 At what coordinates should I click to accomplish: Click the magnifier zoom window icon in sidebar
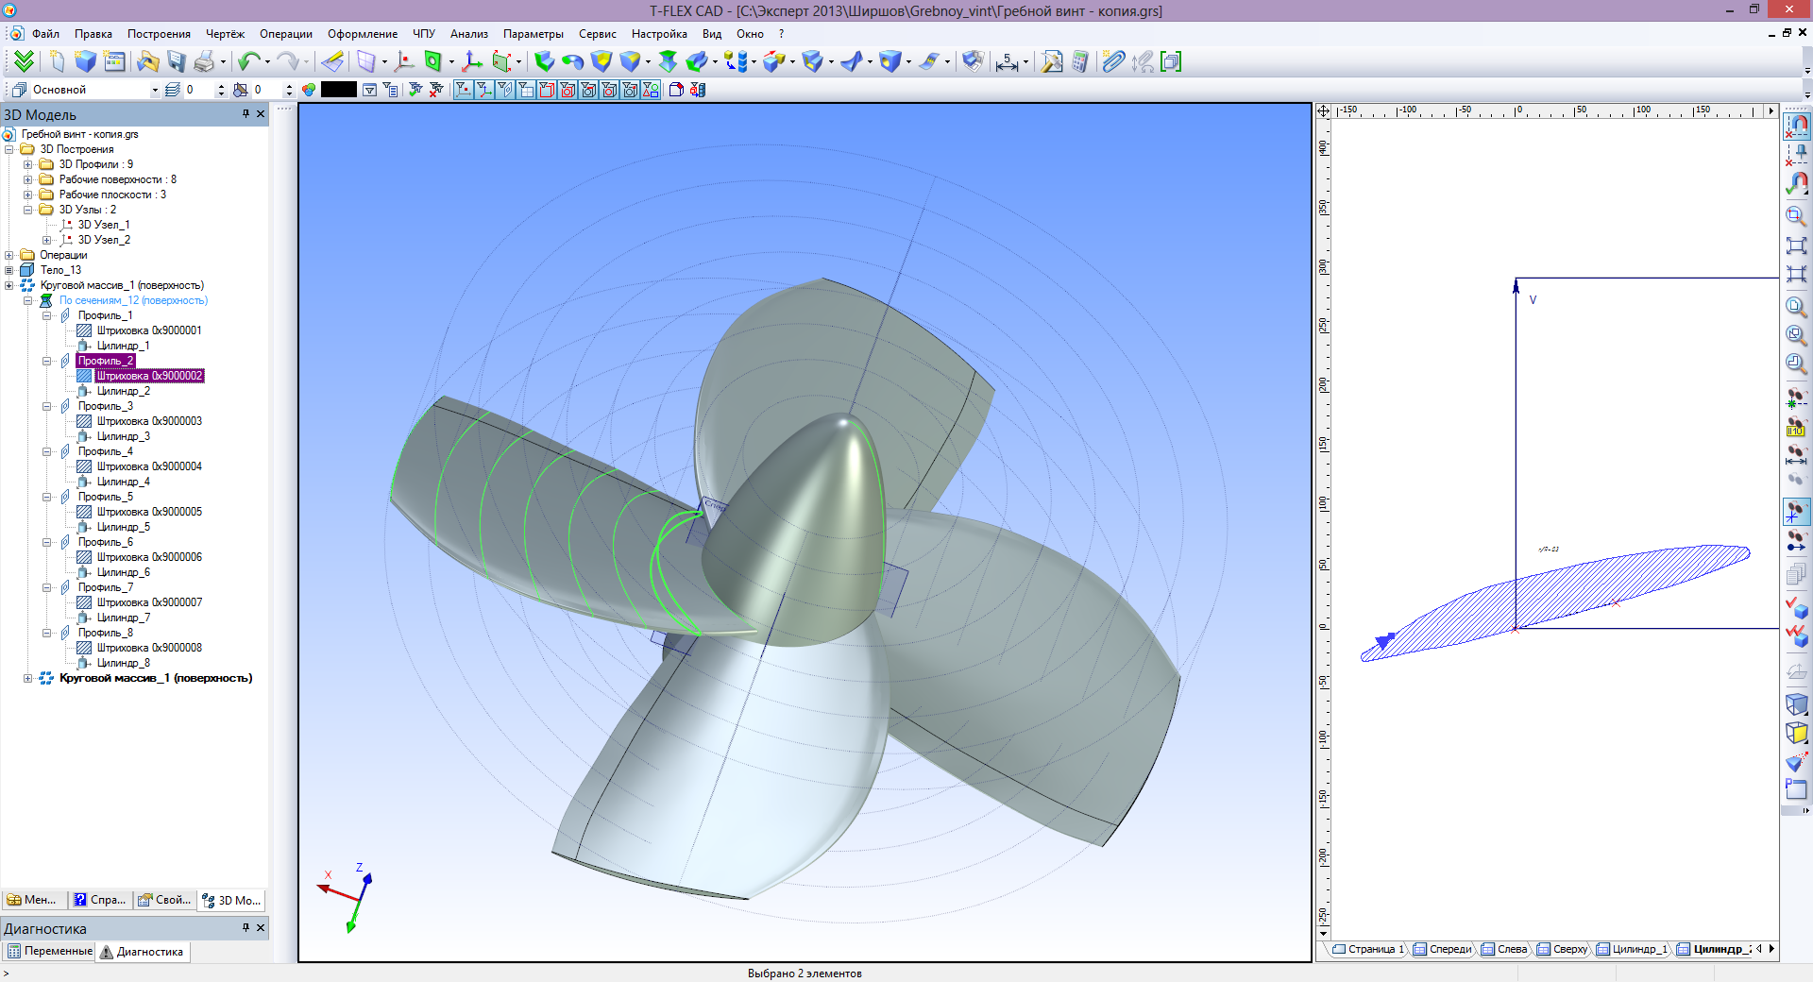pyautogui.click(x=1796, y=215)
